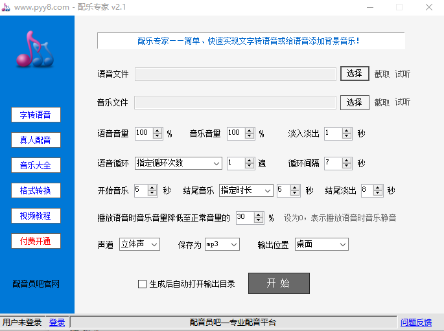Open the 字转语音 section
444x331 pixels.
coord(36,115)
